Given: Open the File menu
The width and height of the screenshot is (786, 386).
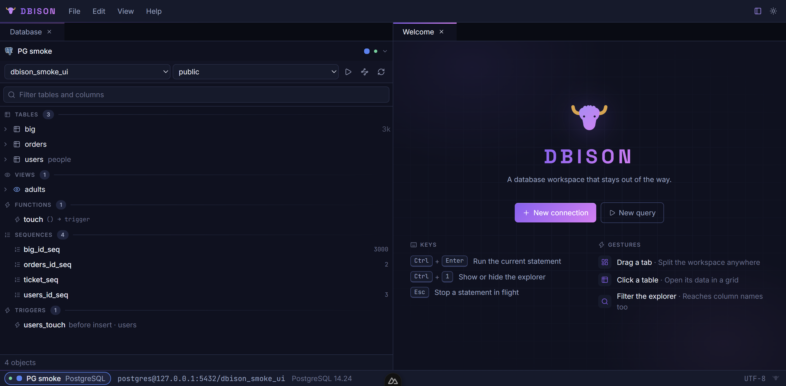Looking at the screenshot, I should click(x=74, y=11).
